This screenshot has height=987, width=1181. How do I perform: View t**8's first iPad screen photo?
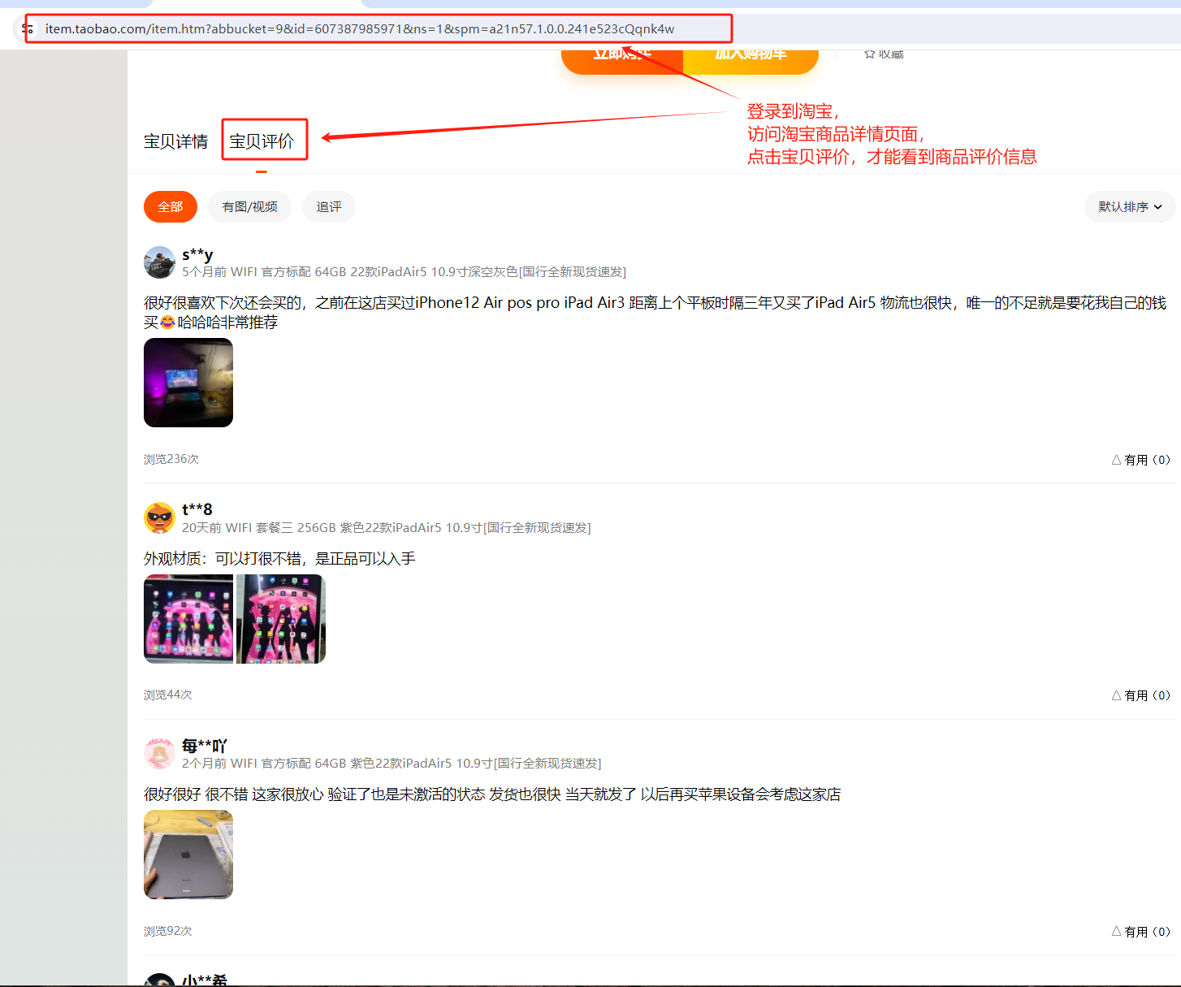tap(188, 618)
